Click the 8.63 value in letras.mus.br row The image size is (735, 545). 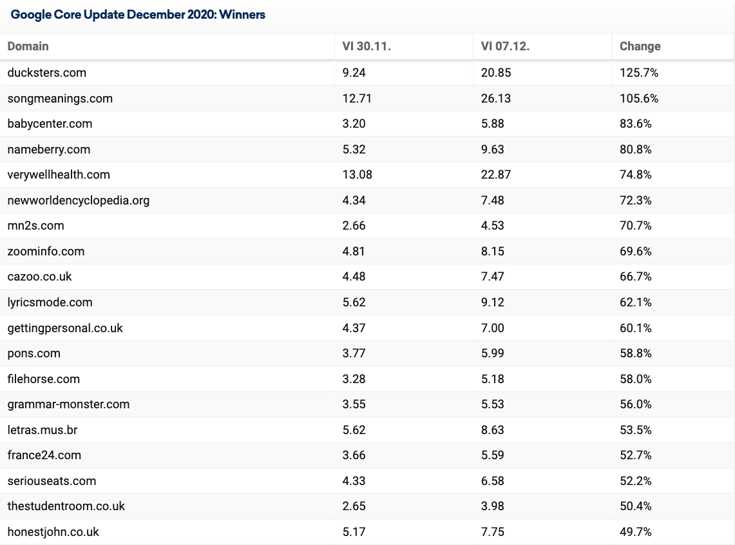click(x=493, y=430)
